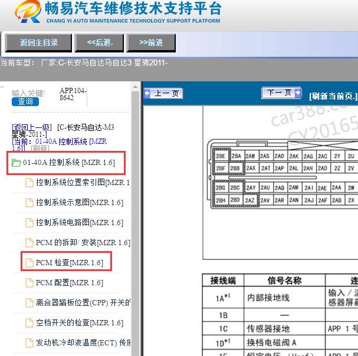
Task: Click the 信号名称 table header
Action: 284,281
